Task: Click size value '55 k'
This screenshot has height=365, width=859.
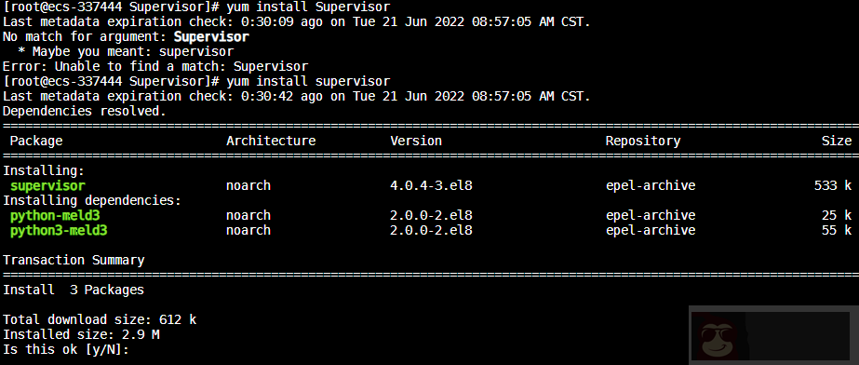Action: 837,230
